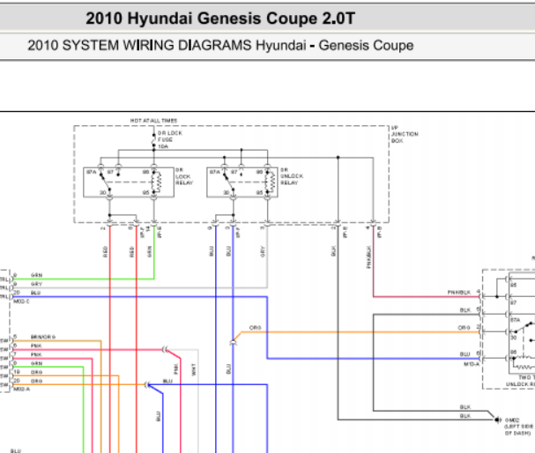The height and width of the screenshot is (453, 535).
Task: Click the "ORG" label at M10-A pin 2
Action: tap(464, 328)
